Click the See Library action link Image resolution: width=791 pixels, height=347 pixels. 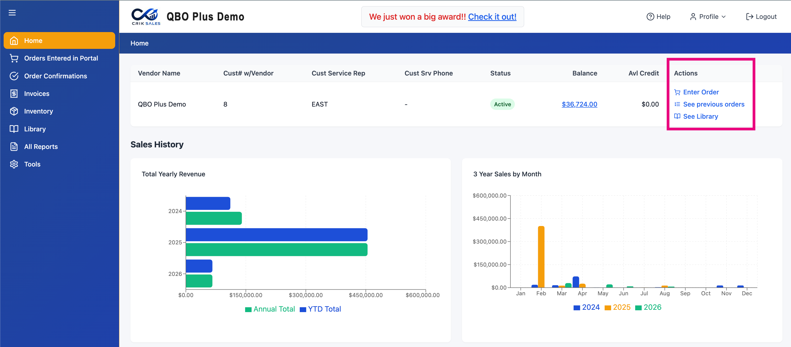[700, 116]
